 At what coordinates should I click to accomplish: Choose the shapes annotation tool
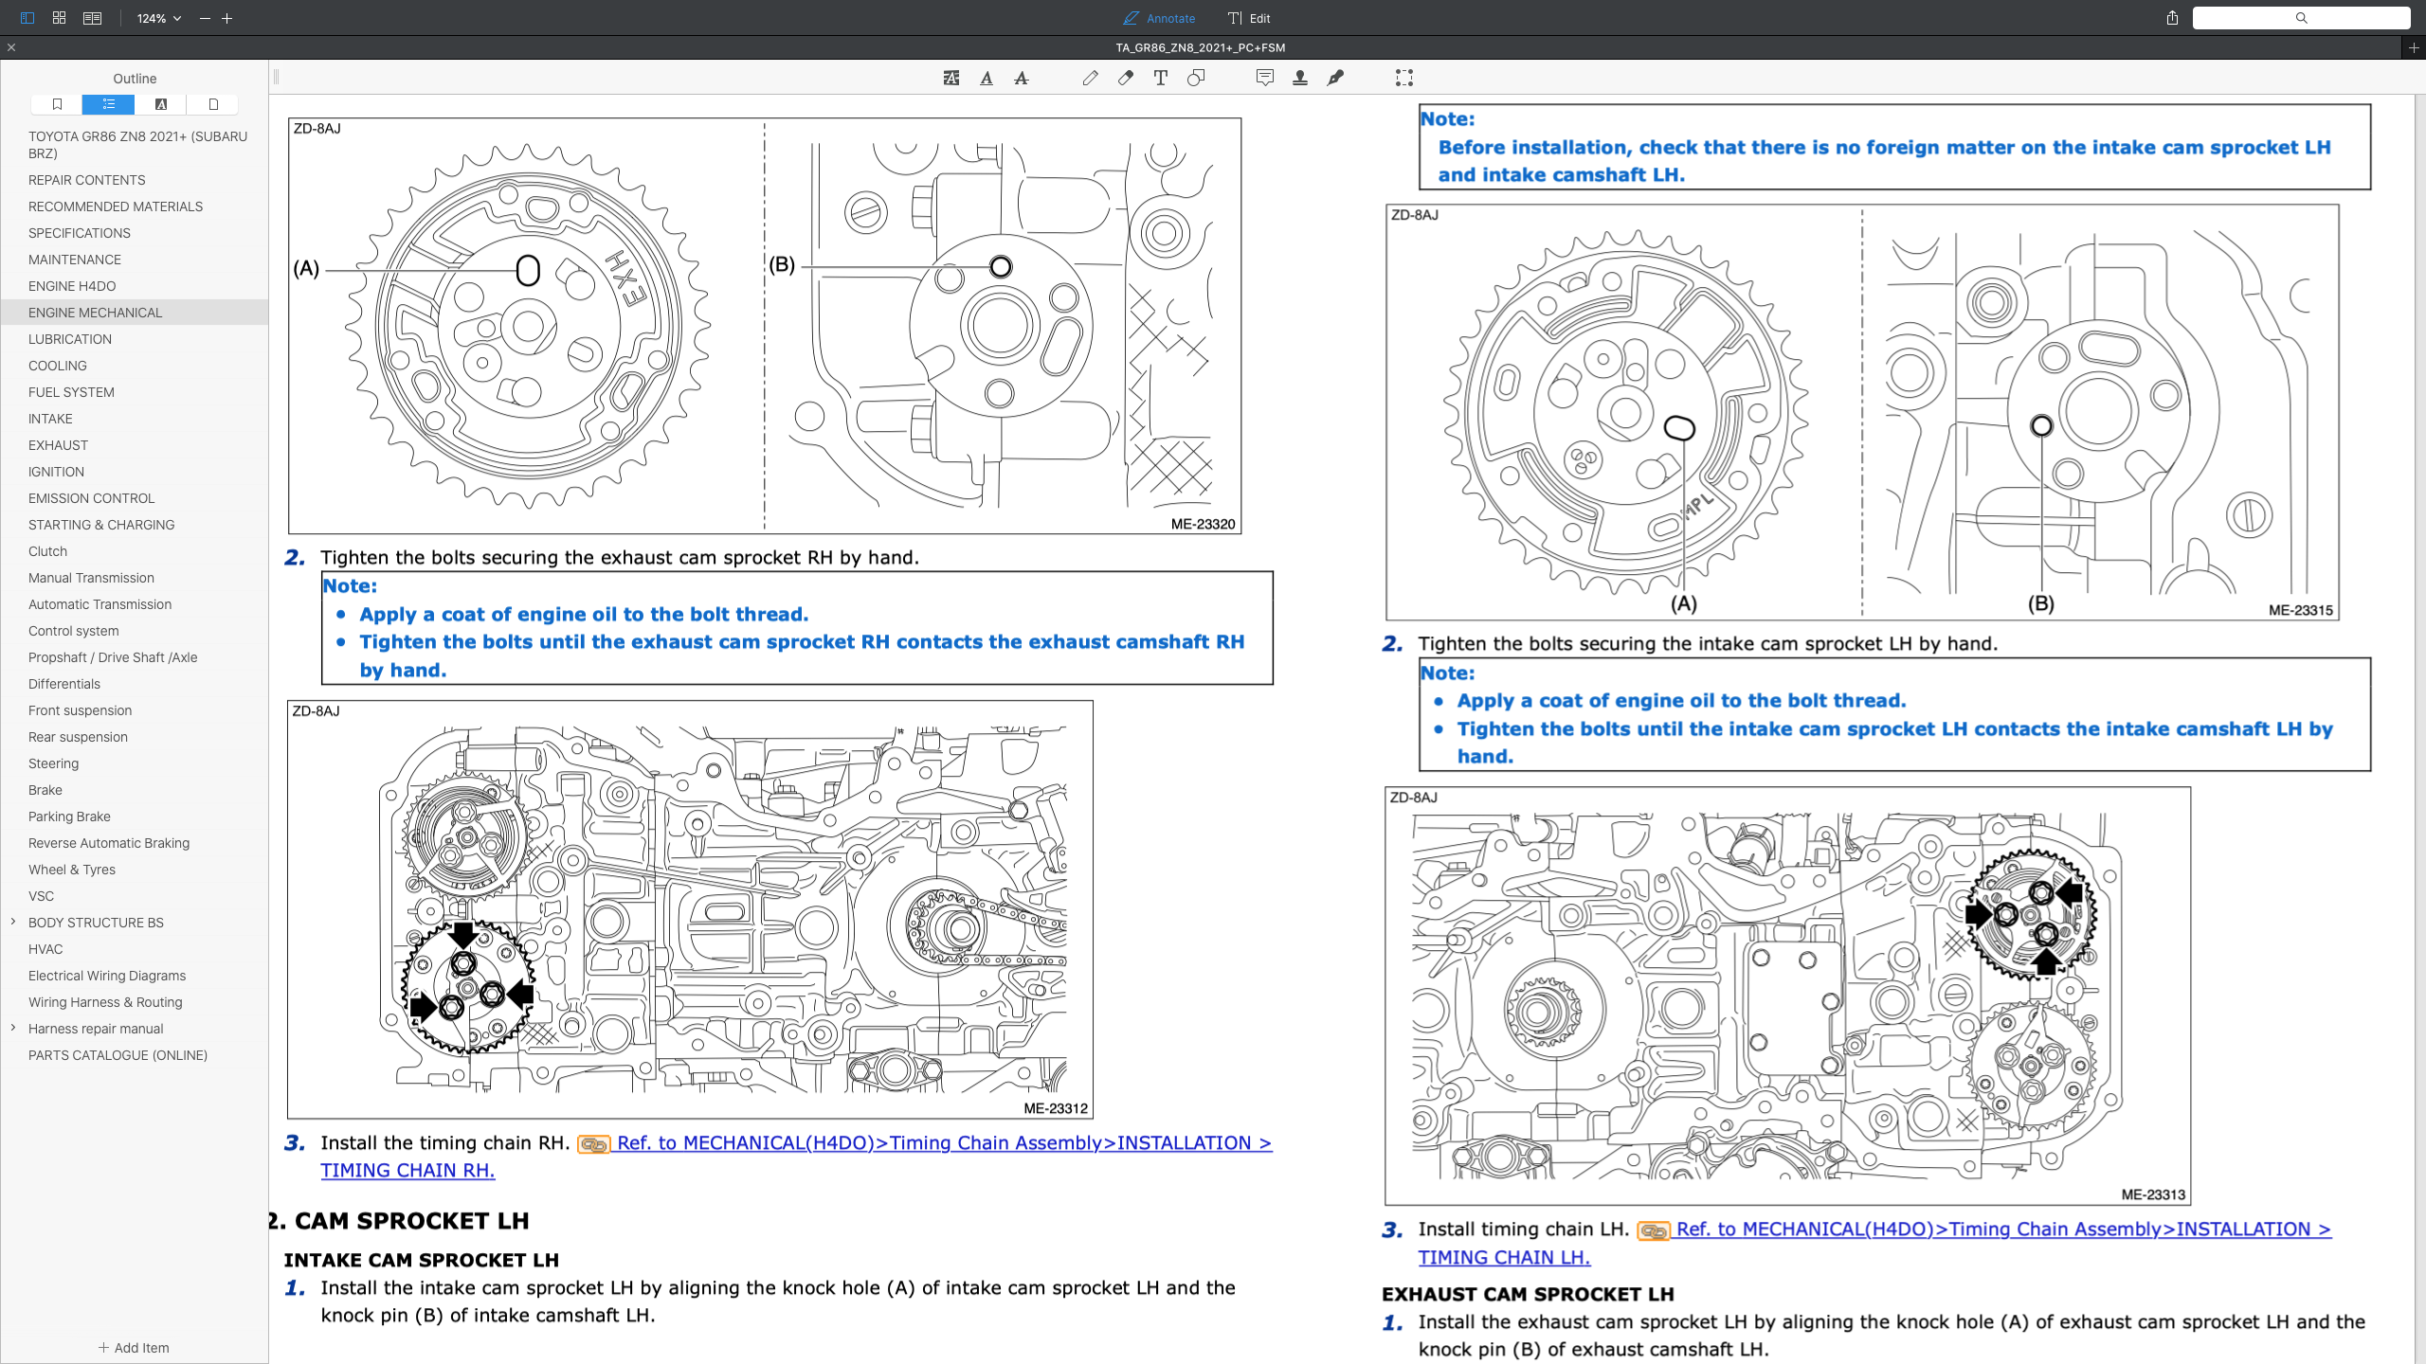tap(1195, 79)
